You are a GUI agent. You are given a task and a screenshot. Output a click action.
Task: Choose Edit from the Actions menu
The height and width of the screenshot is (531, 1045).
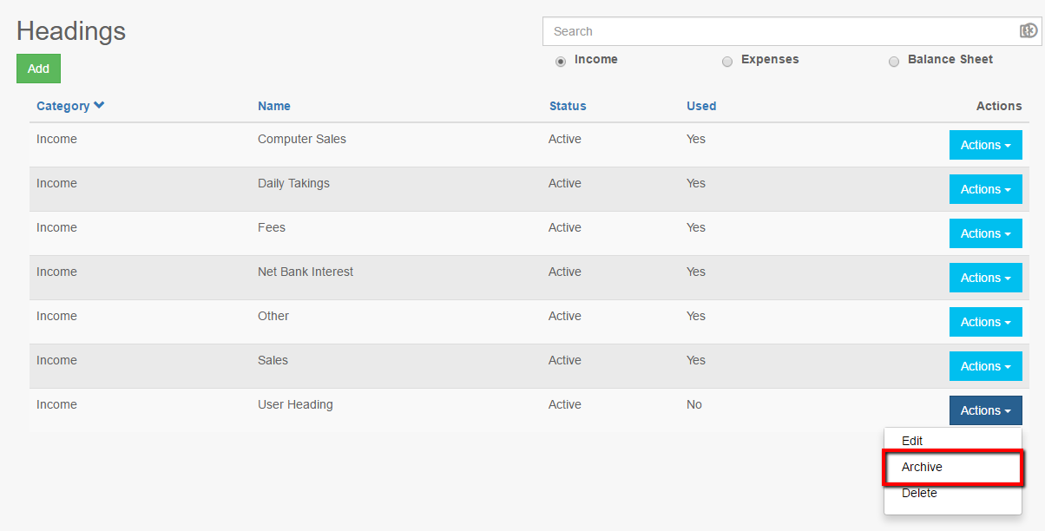click(912, 441)
